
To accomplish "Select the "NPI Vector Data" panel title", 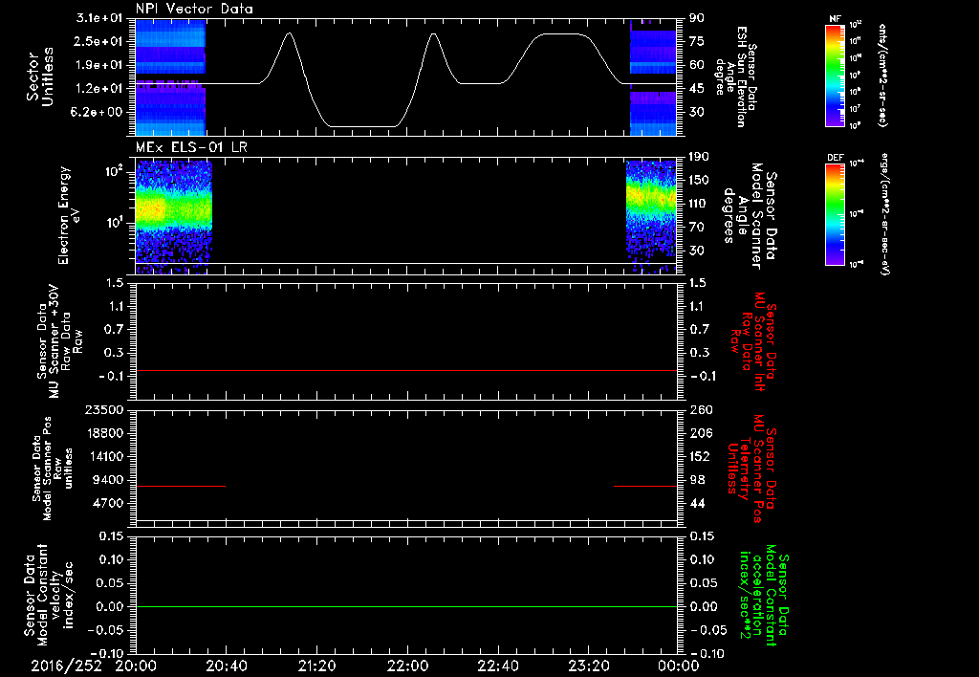I will 194,9.
